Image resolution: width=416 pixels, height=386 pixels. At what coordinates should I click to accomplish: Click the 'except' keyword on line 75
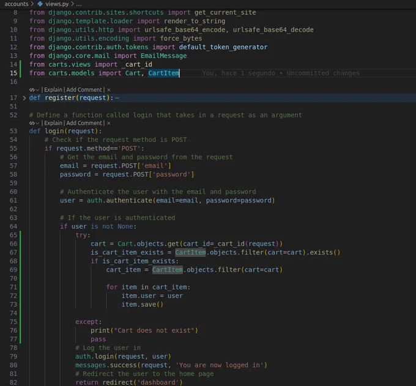pos(87,322)
